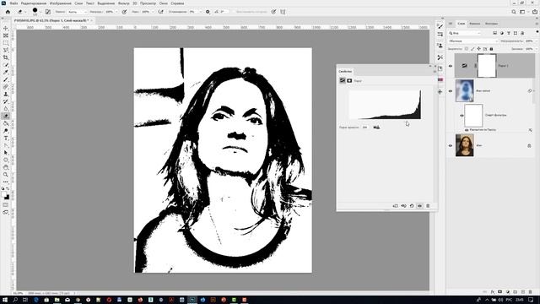Select the Type tool

[6, 138]
